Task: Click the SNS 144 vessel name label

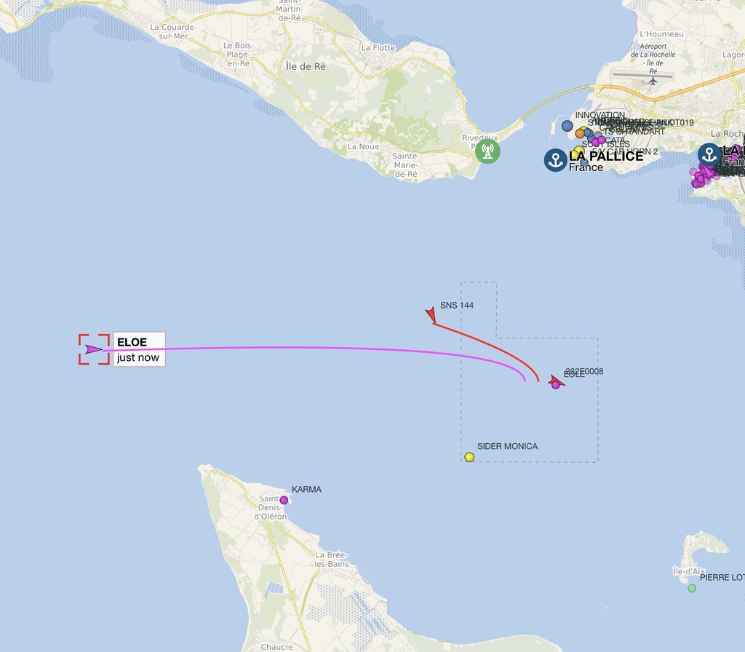Action: pyautogui.click(x=457, y=305)
